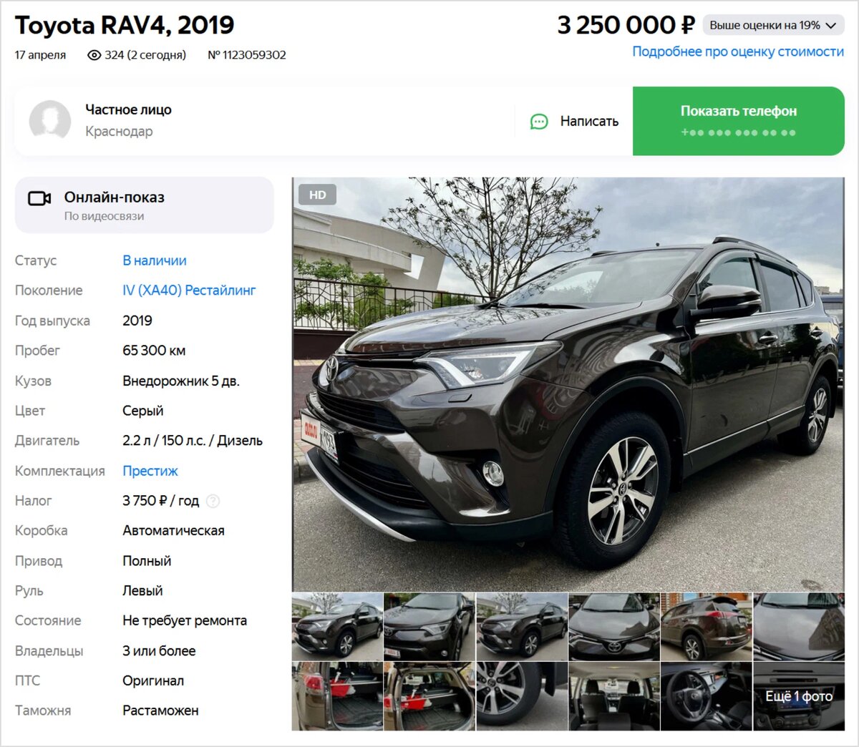Click the video camera icon for Онлайн-показ
859x747 pixels.
[39, 198]
